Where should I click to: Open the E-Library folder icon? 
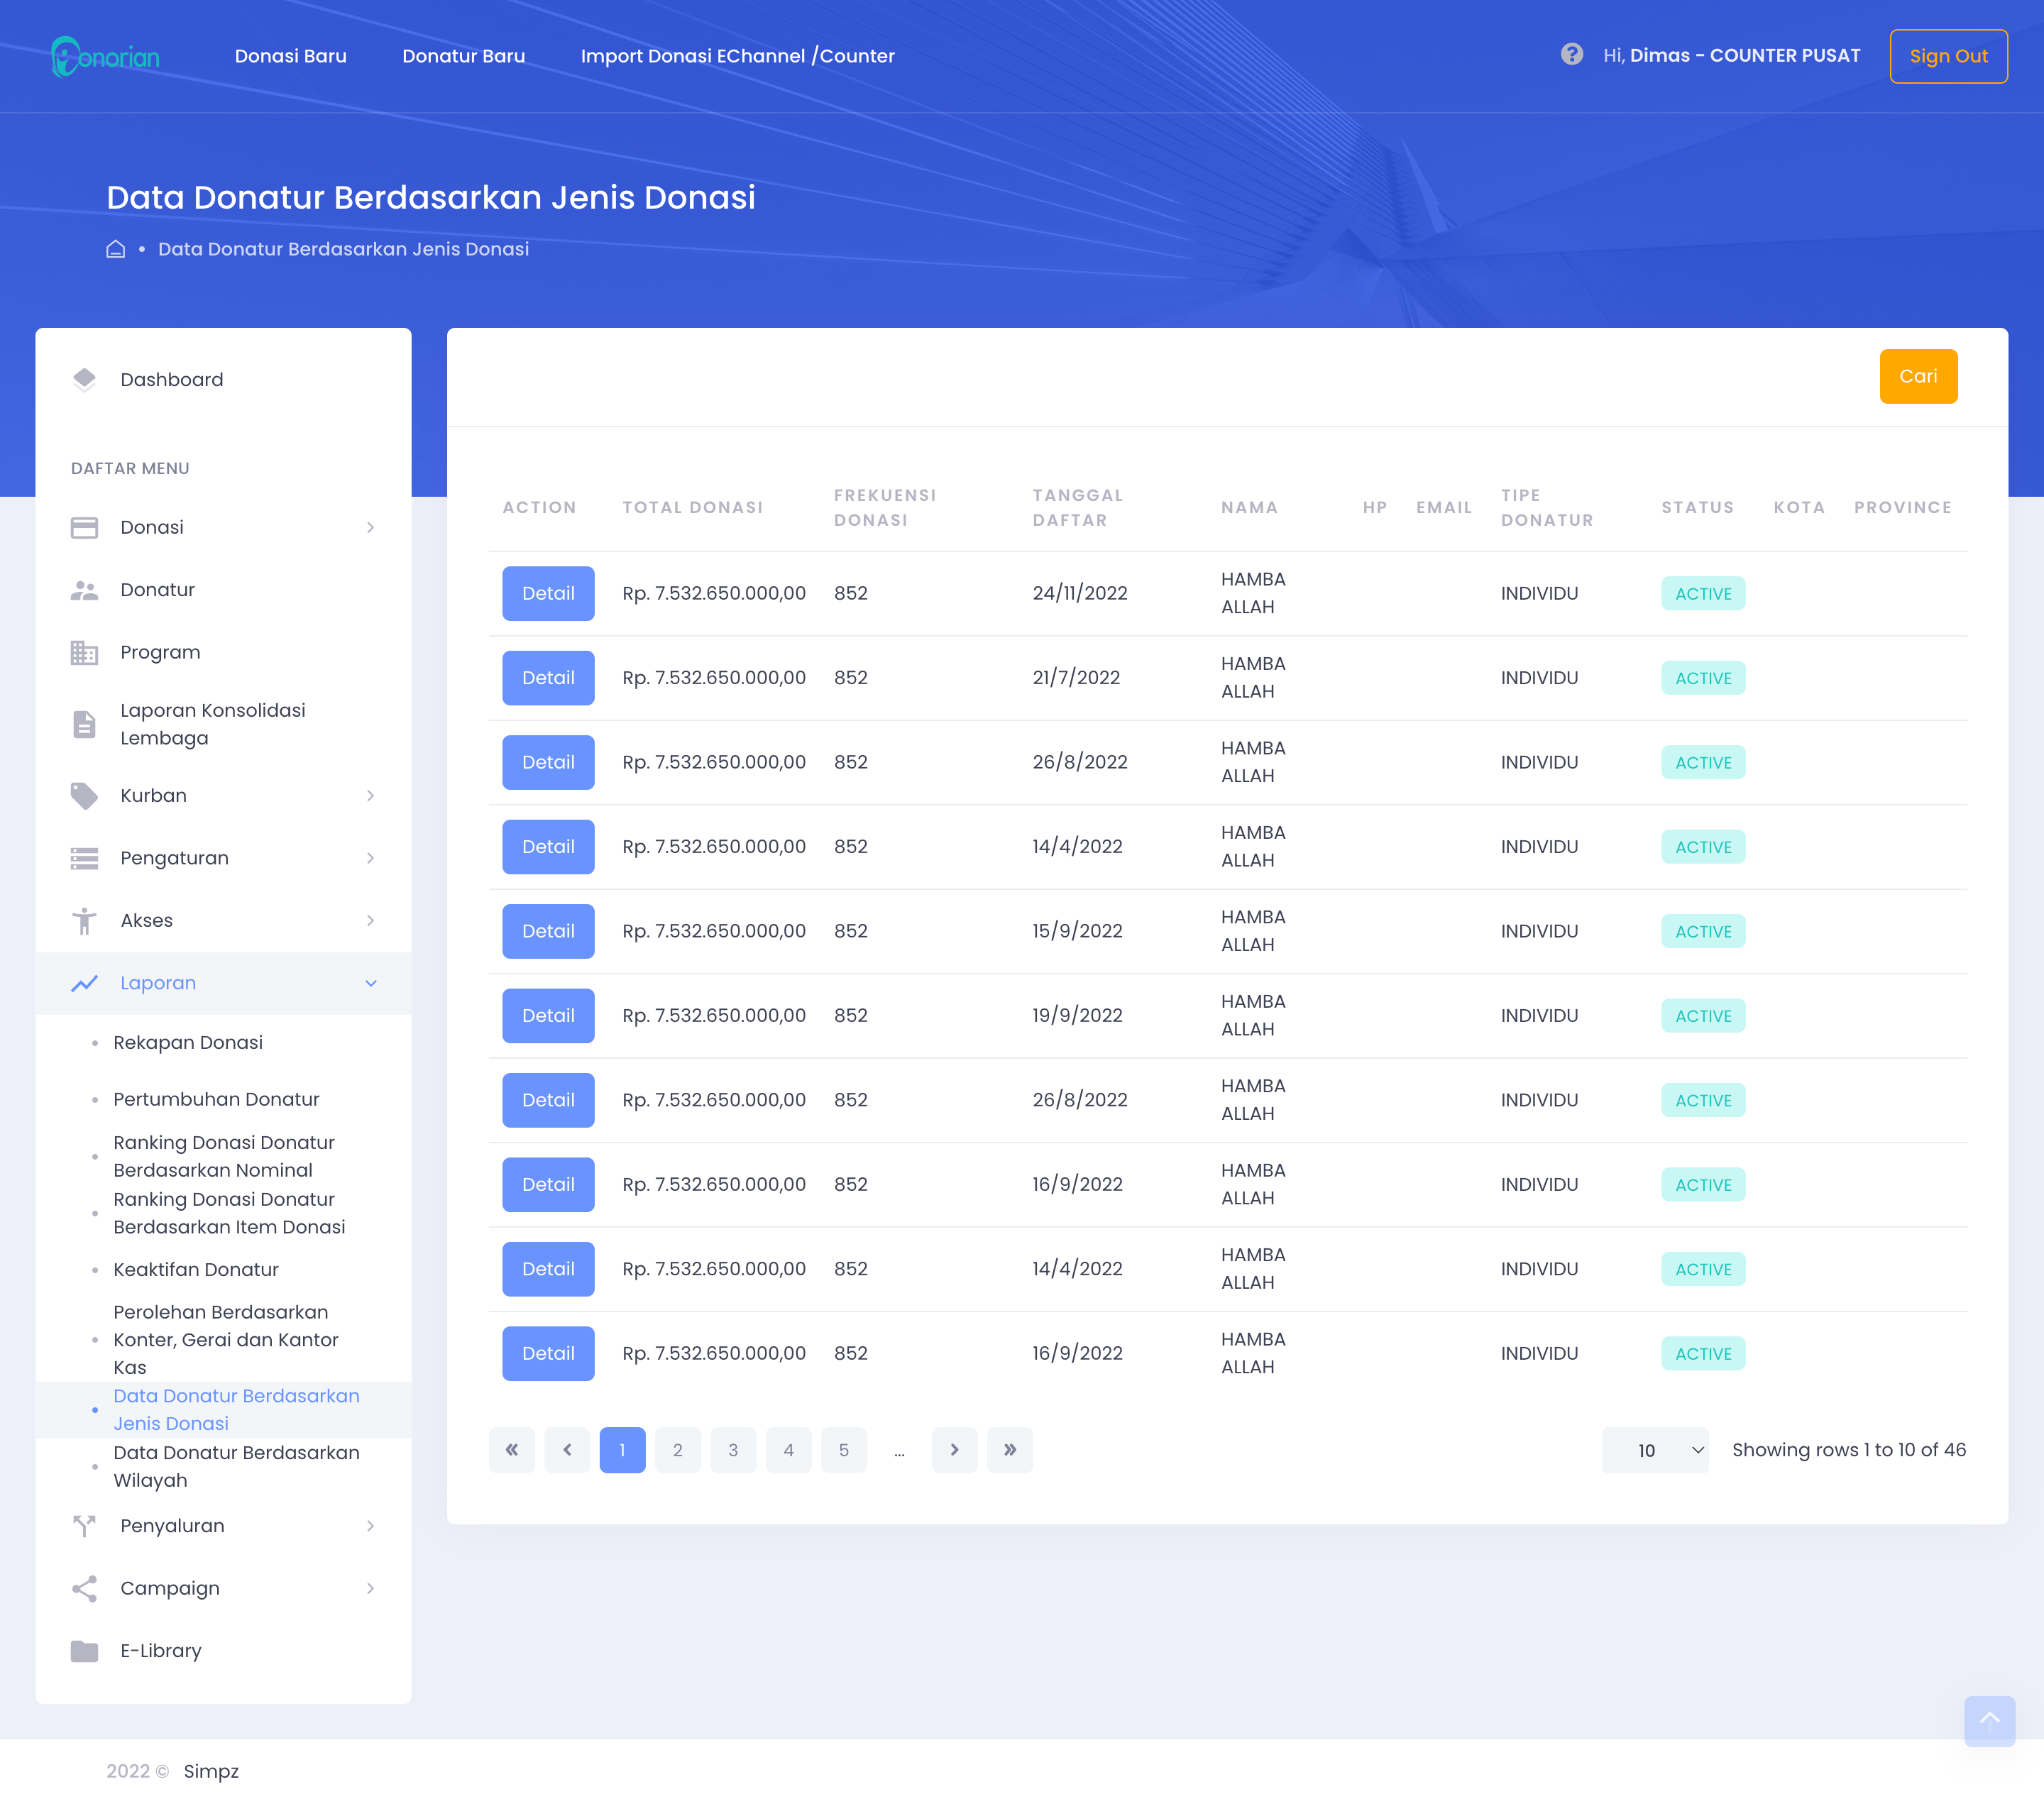point(85,1650)
